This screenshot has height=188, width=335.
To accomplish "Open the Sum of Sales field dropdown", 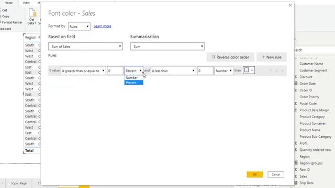I will pyautogui.click(x=85, y=46).
